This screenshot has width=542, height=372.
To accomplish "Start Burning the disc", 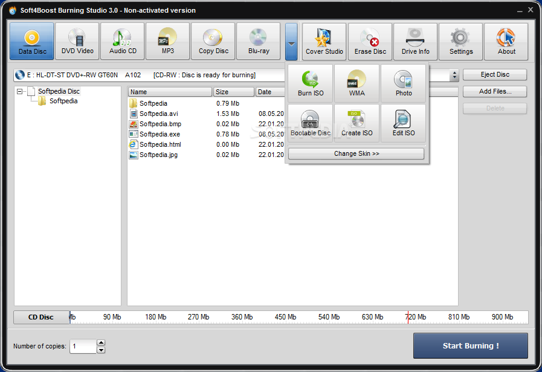I will click(471, 346).
